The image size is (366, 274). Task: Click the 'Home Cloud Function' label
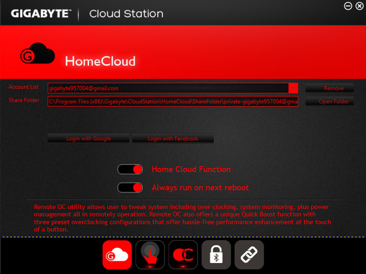[x=191, y=169]
